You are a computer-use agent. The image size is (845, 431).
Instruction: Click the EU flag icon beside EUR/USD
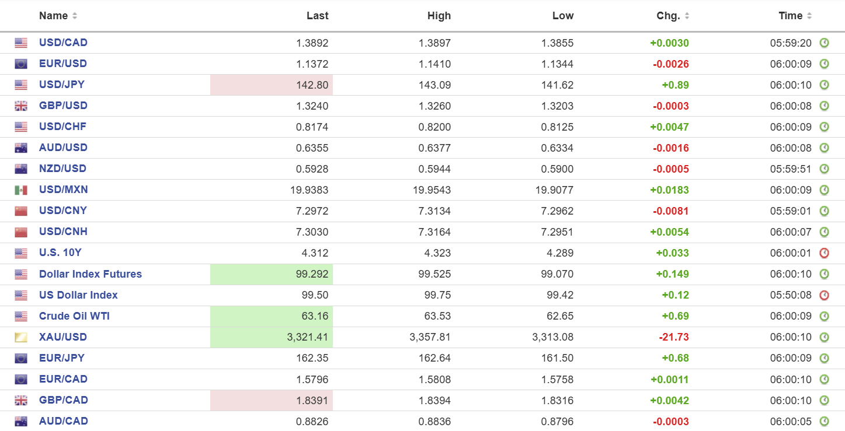pos(21,64)
